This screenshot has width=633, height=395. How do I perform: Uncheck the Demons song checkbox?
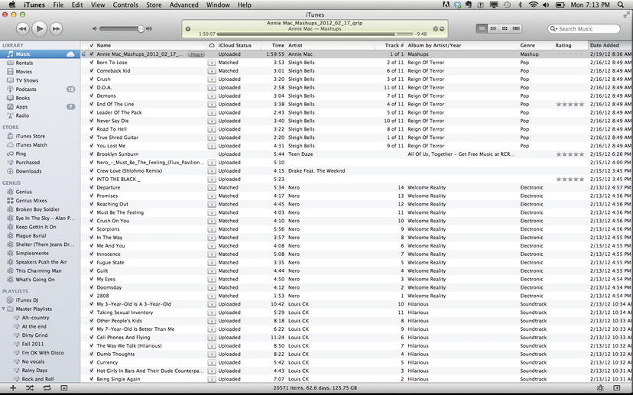[x=91, y=96]
